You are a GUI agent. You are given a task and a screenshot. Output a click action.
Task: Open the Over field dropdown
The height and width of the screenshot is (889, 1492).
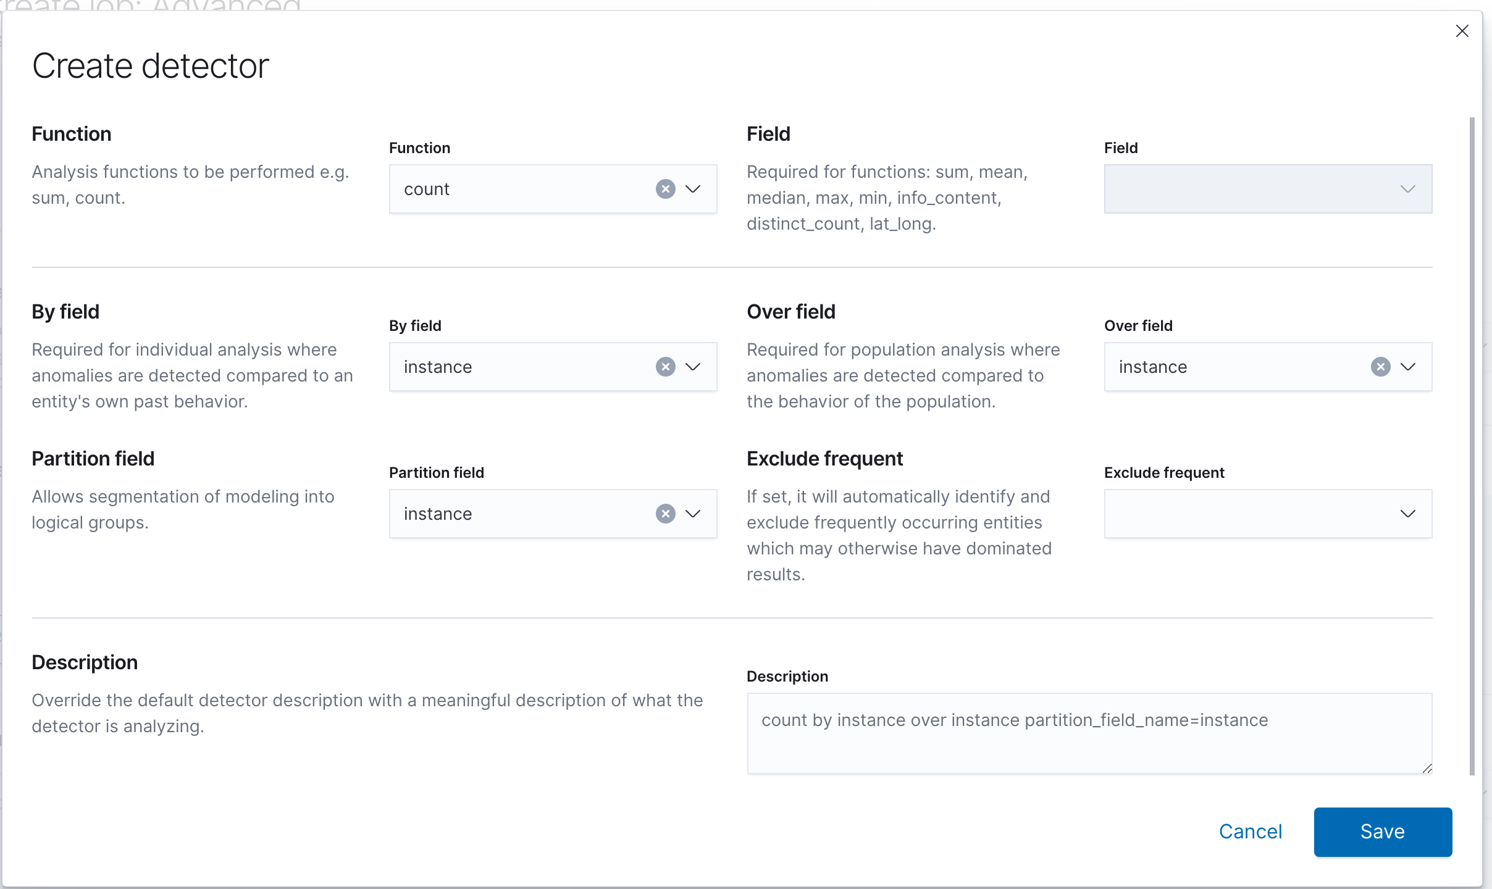(1409, 367)
